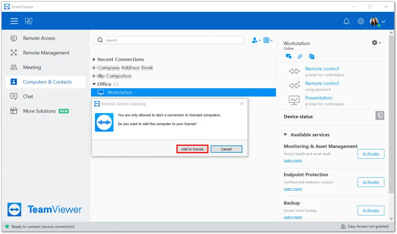Click the Remote Access sidebar icon
The height and width of the screenshot is (234, 397).
pos(14,38)
